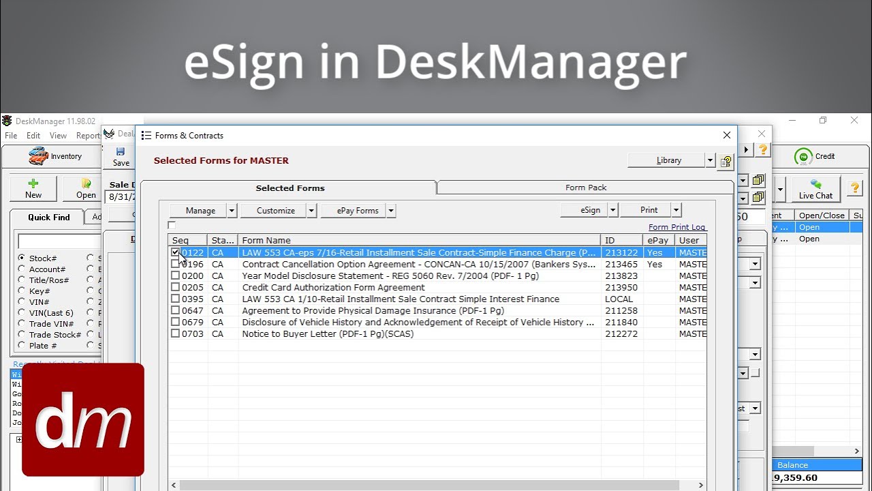Click the Deal window title icon
Viewport: 872px width, 491px height.
tap(109, 134)
